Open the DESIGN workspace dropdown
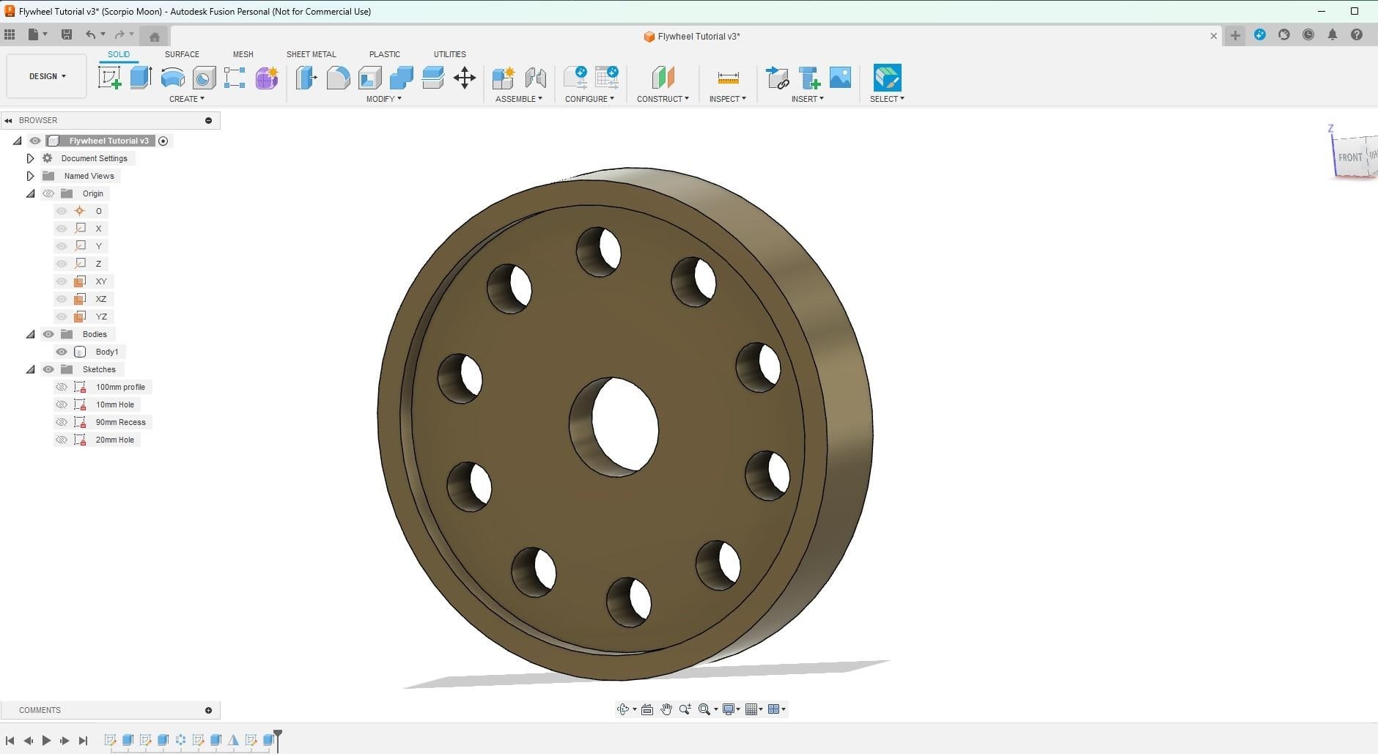This screenshot has height=754, width=1378. pos(47,76)
